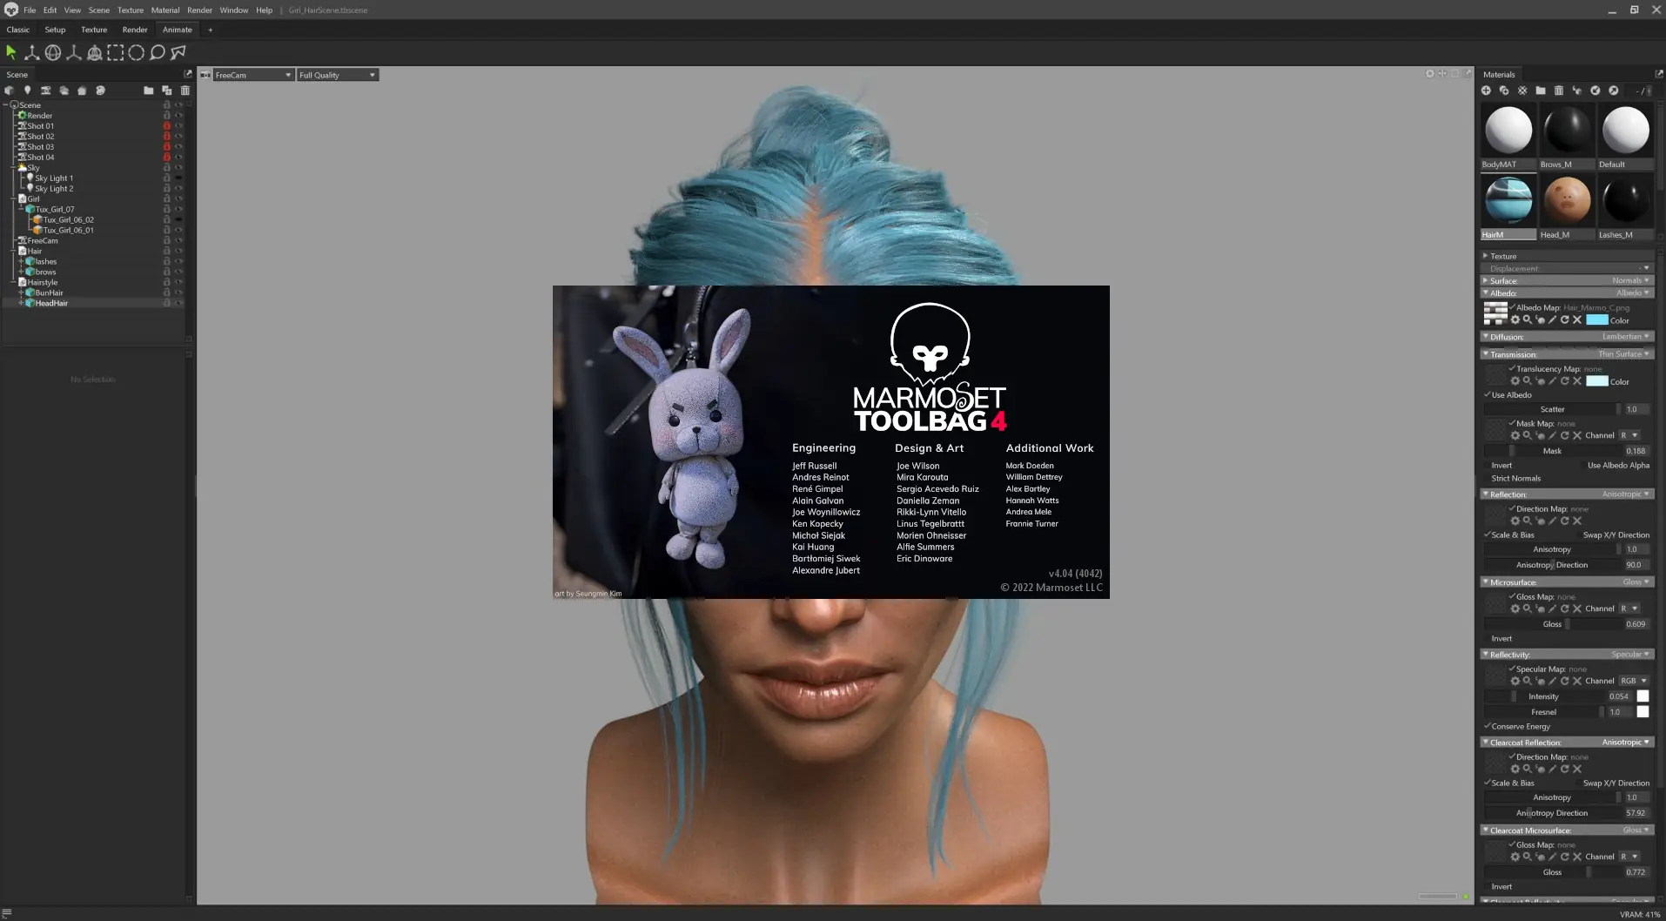This screenshot has height=921, width=1666.
Task: Open the Full Quality dropdown
Action: click(337, 75)
